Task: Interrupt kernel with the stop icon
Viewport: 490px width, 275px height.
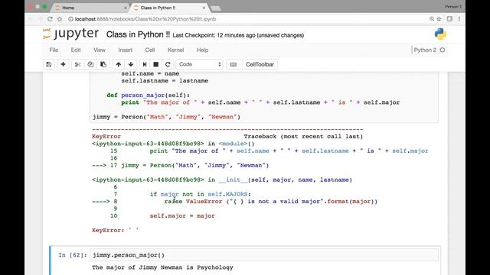Action: [155, 64]
